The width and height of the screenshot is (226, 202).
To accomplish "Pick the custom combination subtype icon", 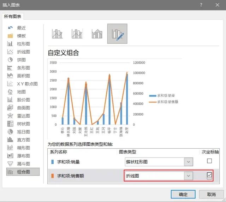I will click(117, 34).
